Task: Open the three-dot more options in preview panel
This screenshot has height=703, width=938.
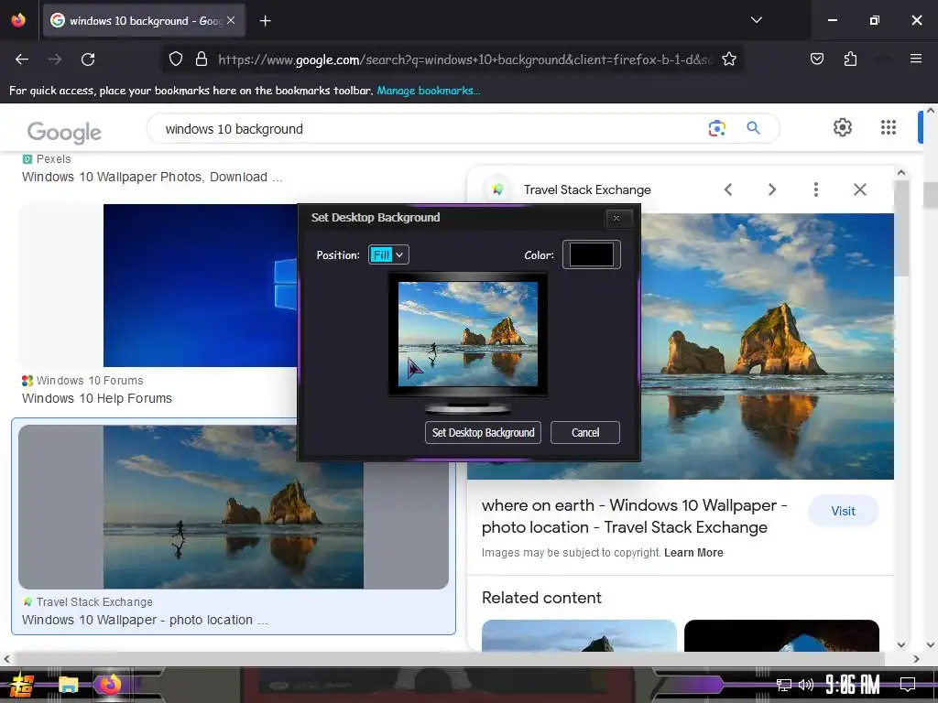Action: pos(816,189)
